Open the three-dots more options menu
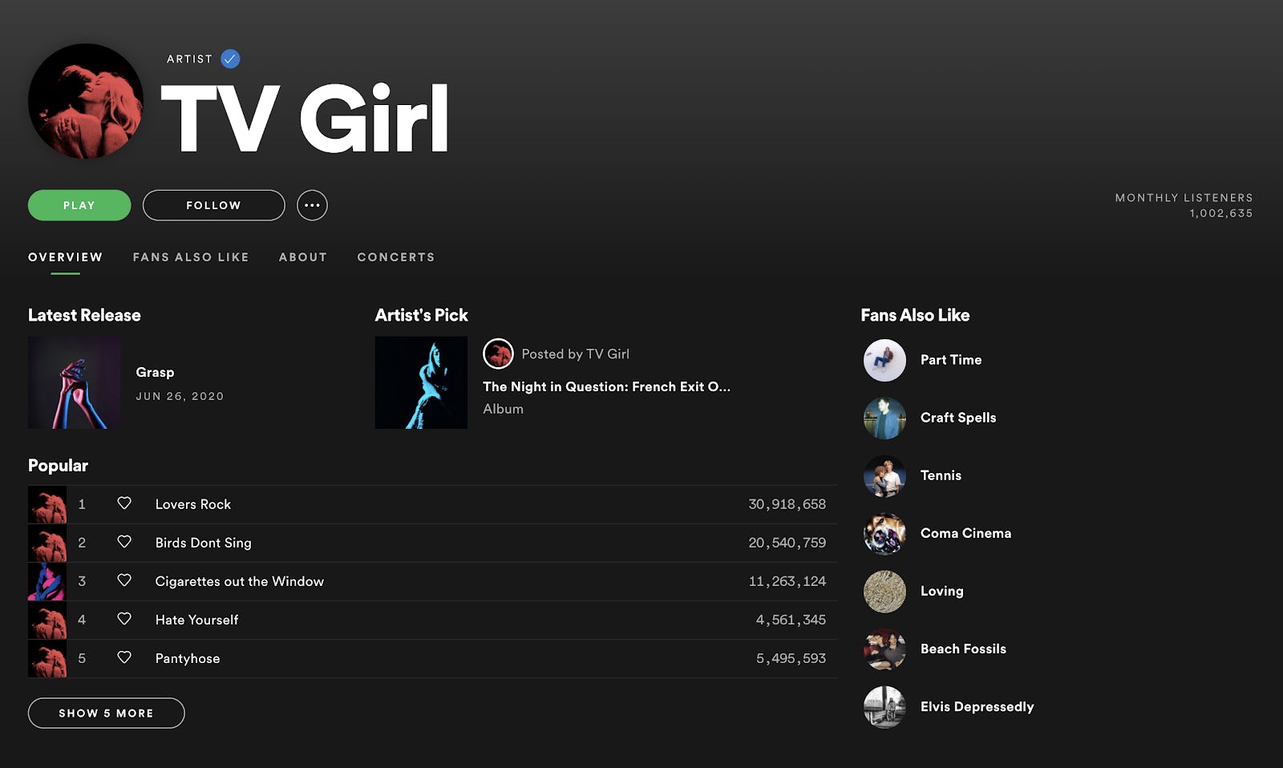1283x768 pixels. click(312, 205)
